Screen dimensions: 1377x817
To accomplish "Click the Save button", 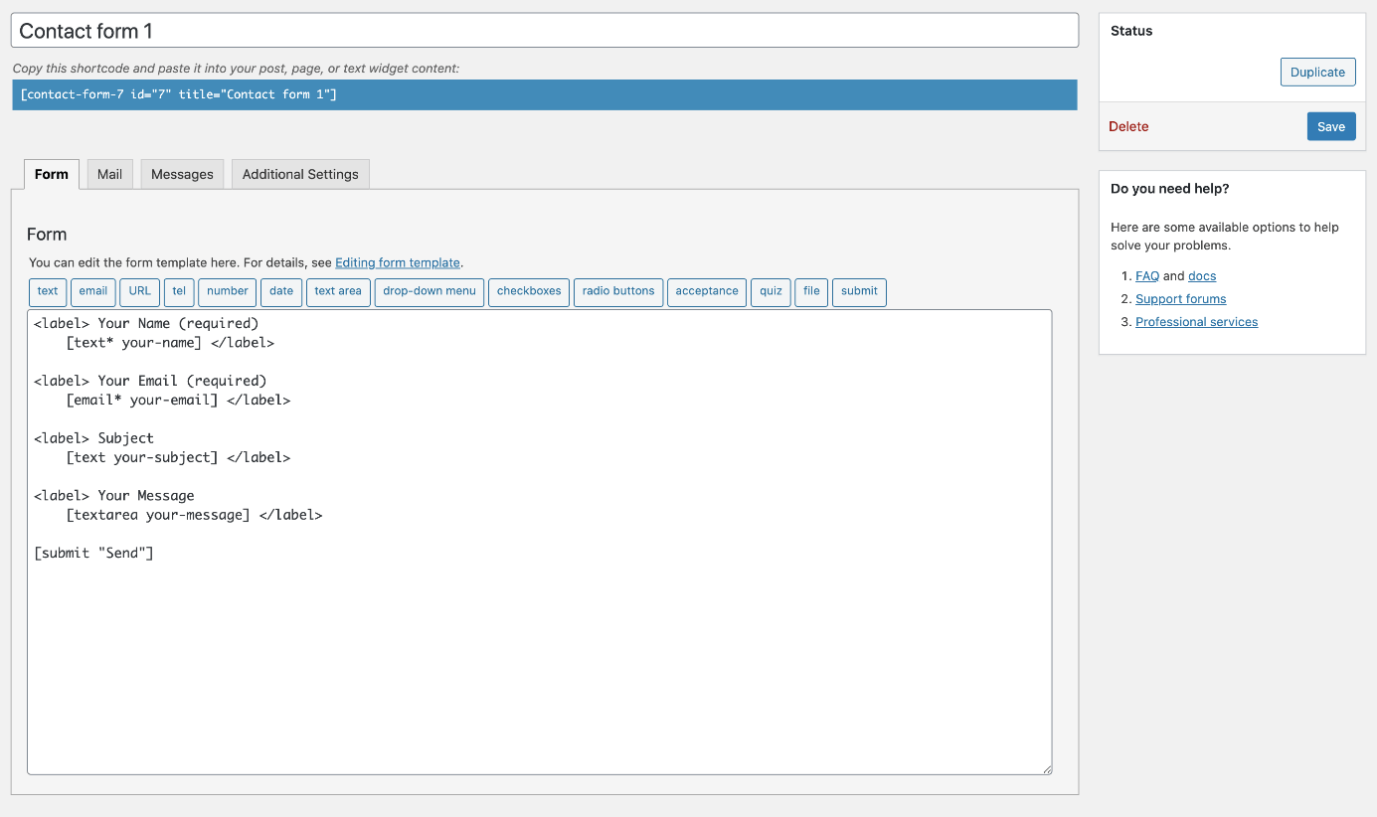I will point(1331,126).
